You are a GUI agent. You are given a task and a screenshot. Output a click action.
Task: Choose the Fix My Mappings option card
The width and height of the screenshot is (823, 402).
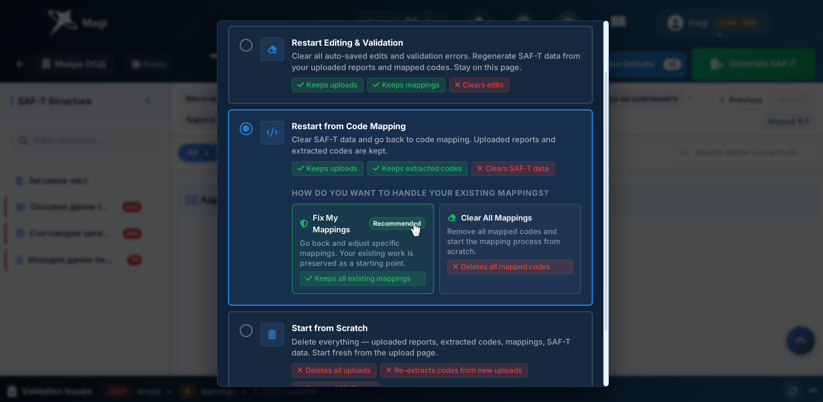click(363, 249)
